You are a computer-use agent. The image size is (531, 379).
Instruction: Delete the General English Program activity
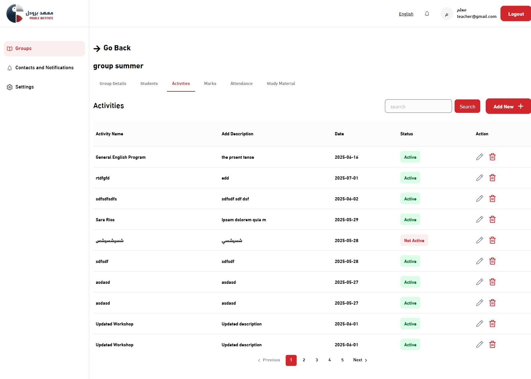pos(492,157)
